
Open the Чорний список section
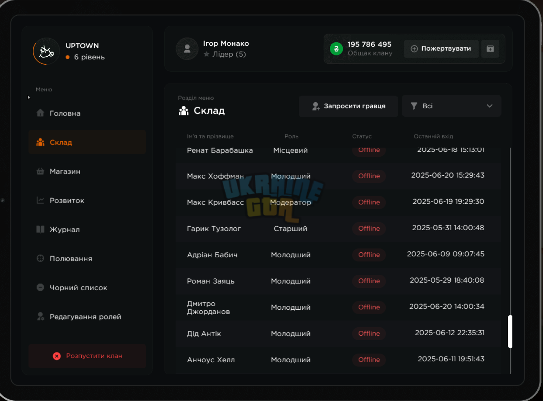tap(87, 287)
